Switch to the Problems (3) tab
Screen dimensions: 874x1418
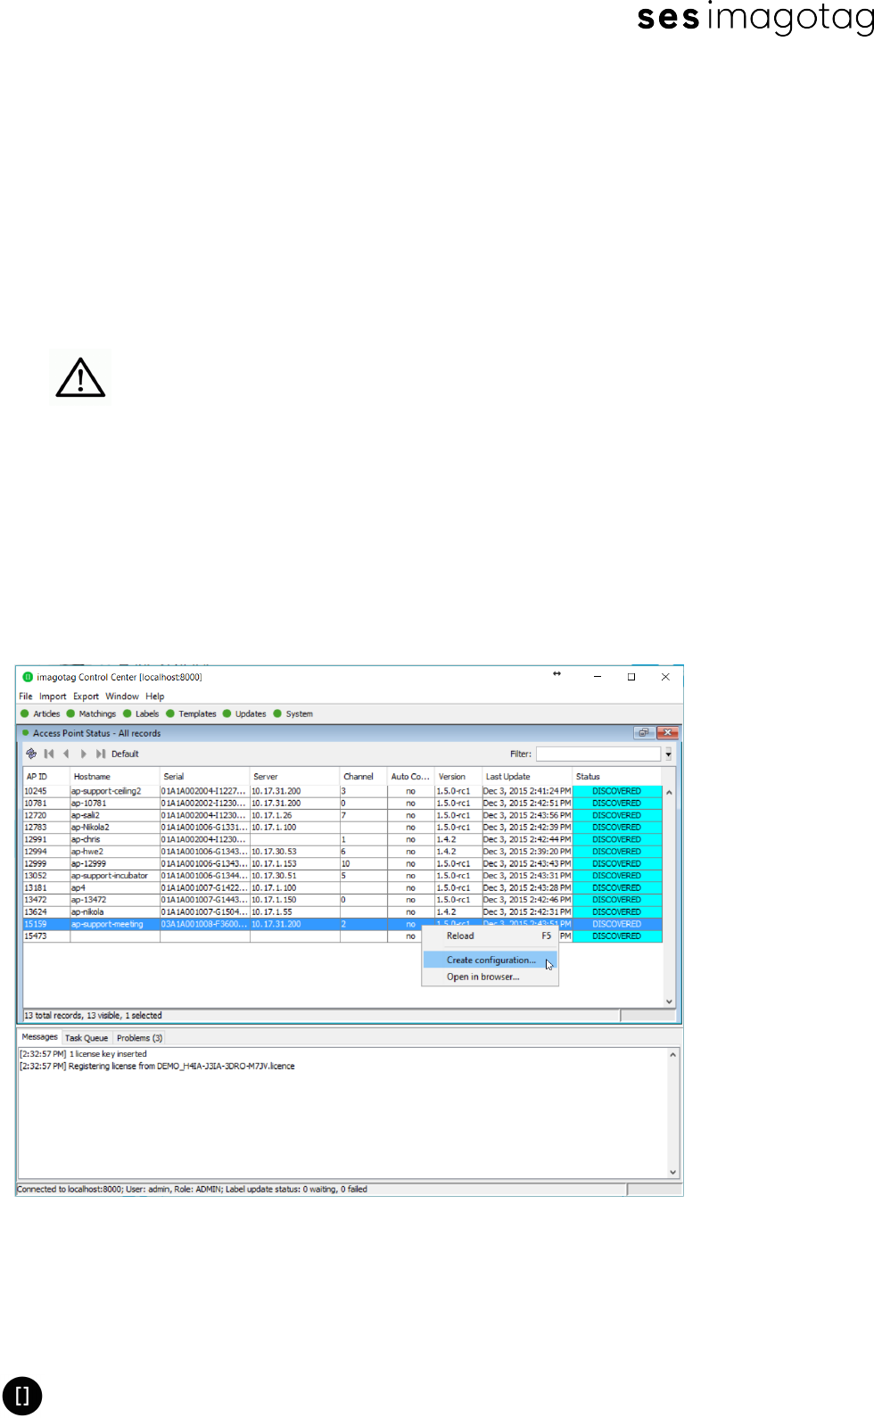point(139,1038)
